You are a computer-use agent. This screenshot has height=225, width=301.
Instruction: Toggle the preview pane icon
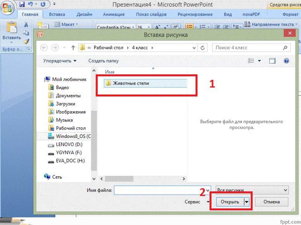272,61
